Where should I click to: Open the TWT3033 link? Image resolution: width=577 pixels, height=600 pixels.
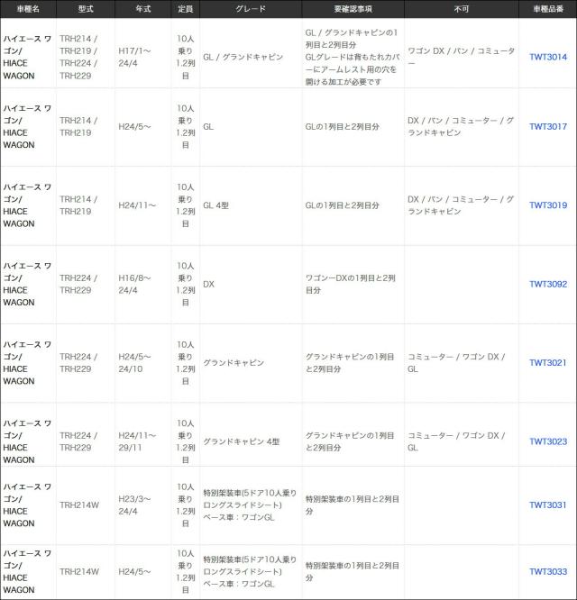click(547, 571)
